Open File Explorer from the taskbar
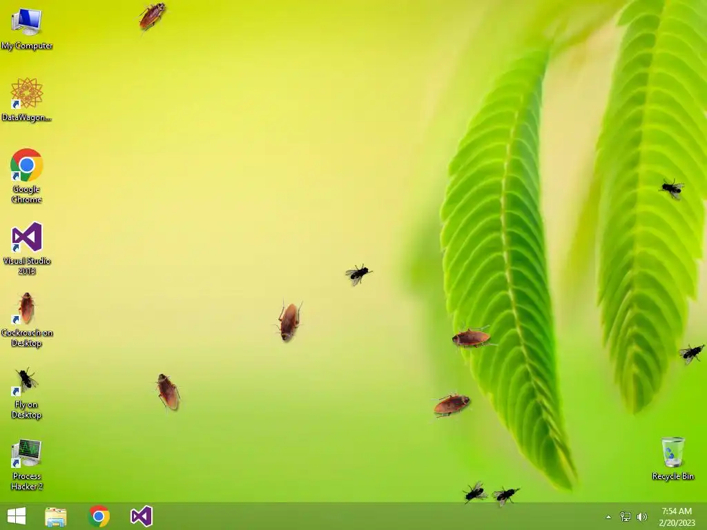Screen dimensions: 707x530 pos(56,516)
